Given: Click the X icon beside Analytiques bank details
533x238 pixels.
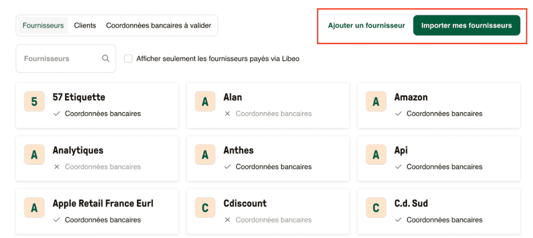Looking at the screenshot, I should coord(57,167).
